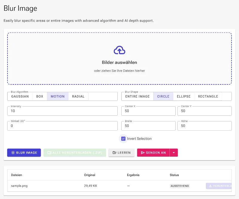Select the Motion blur algorithm
239x199 pixels.
coord(58,96)
